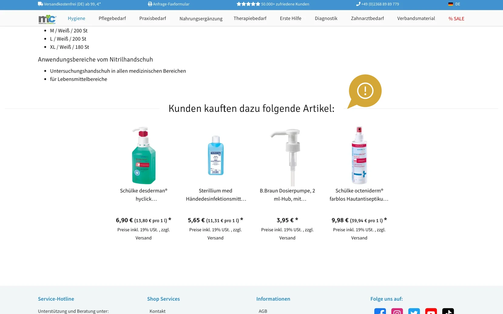Open the Instagram social icon
The width and height of the screenshot is (503, 314).
point(397,311)
